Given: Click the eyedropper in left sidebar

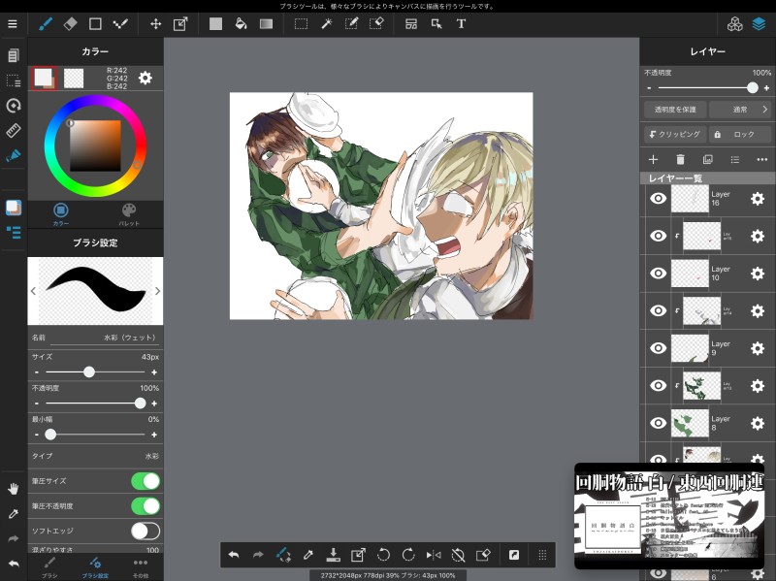Looking at the screenshot, I should [14, 514].
